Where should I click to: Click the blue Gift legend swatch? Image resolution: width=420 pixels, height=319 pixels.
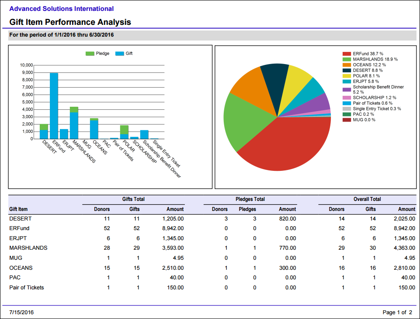119,54
